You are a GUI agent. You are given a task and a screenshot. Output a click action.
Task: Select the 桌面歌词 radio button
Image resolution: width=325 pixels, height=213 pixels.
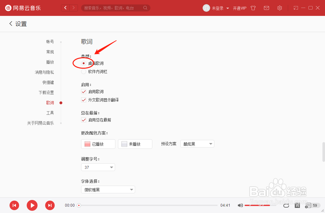click(83, 63)
